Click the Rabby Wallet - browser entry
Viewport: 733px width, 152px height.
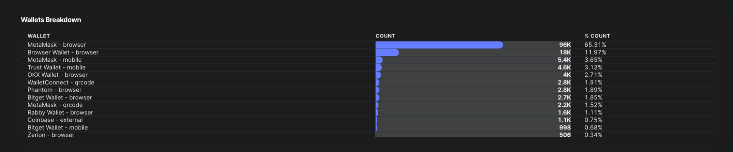pos(60,112)
